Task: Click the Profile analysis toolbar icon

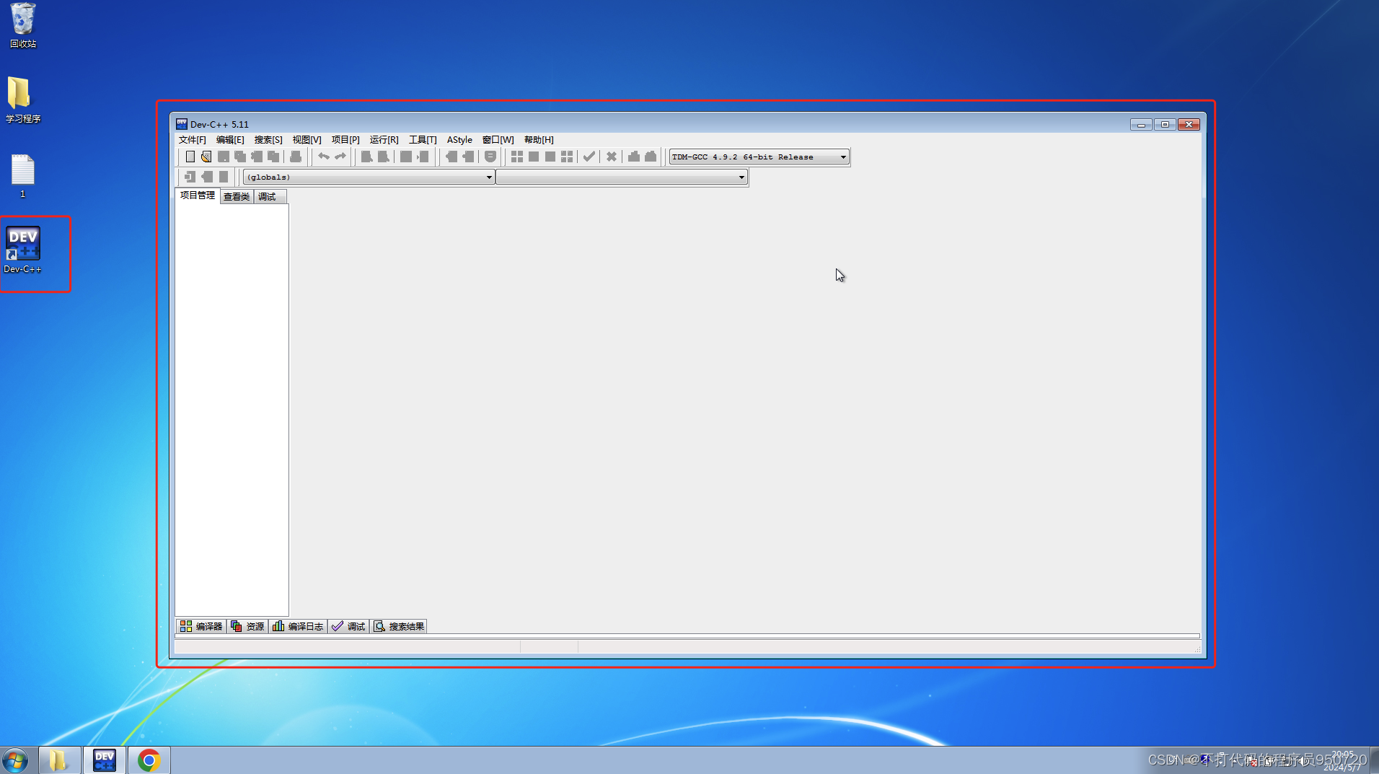Action: 634,157
